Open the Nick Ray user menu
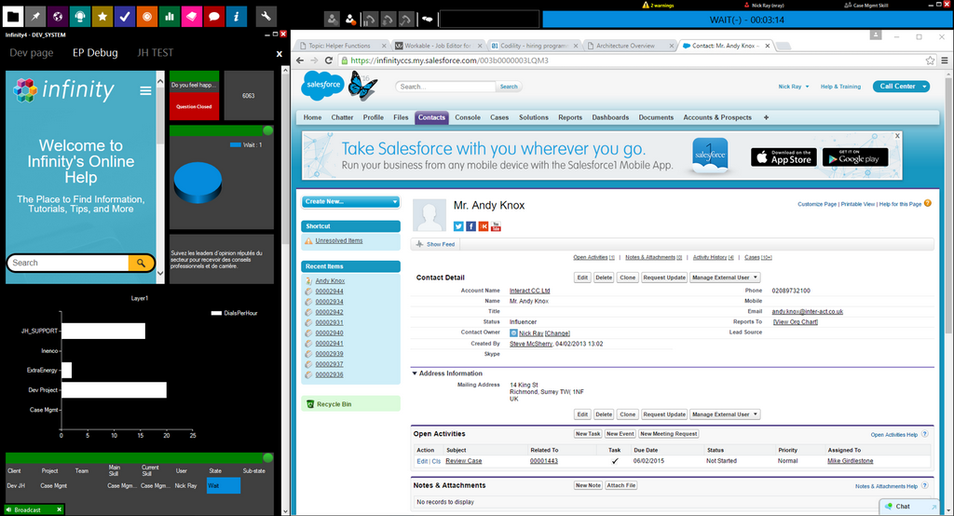This screenshot has height=516, width=954. (794, 87)
